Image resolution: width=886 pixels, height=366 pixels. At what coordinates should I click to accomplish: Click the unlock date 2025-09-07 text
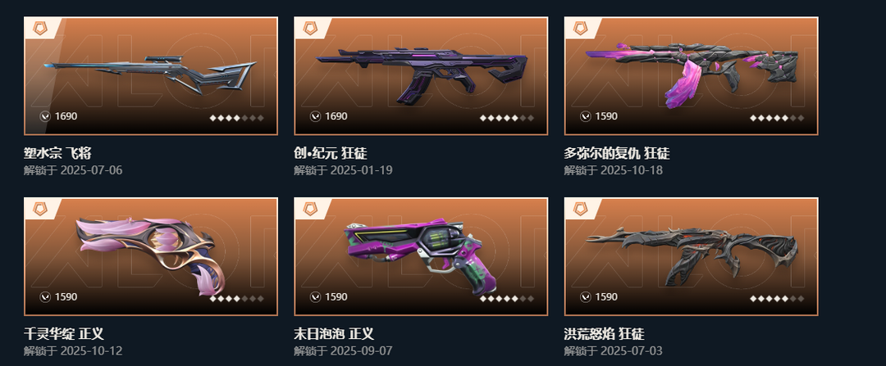[x=361, y=350]
